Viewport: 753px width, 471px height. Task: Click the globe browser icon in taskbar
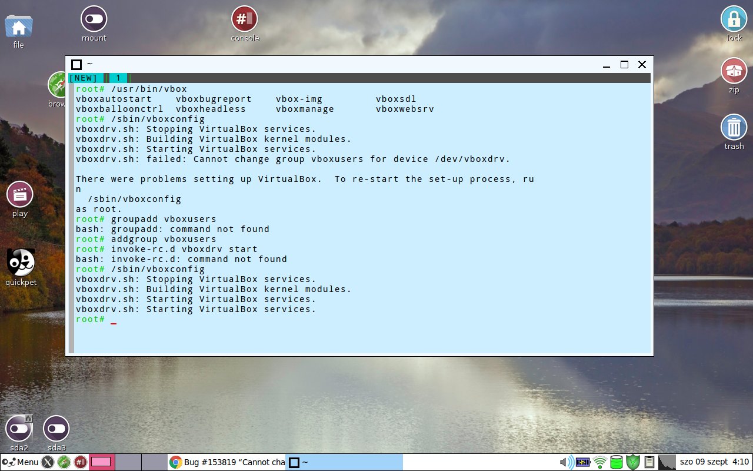point(64,462)
